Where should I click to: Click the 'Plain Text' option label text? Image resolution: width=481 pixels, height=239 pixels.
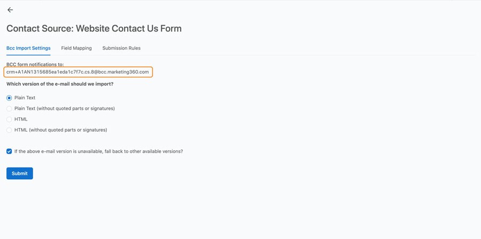(x=25, y=98)
